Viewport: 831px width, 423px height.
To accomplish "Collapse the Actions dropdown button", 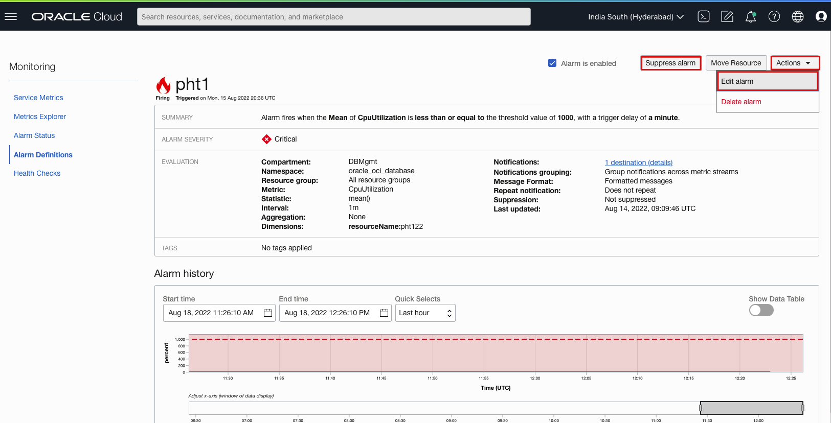I will (x=795, y=63).
